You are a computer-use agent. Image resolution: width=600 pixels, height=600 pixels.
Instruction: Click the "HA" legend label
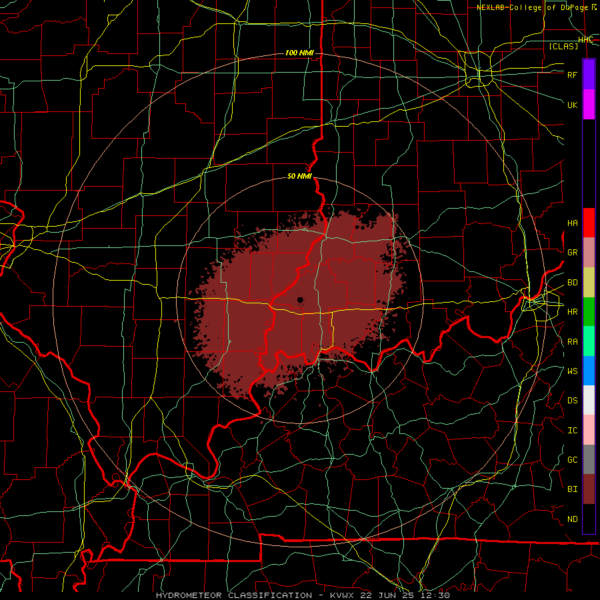click(x=572, y=223)
